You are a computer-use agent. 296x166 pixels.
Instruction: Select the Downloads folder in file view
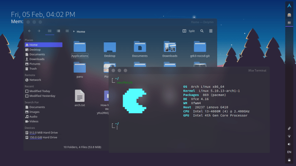coord(170,49)
